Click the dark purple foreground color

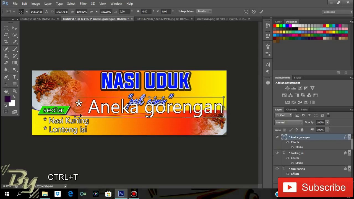click(x=7, y=99)
